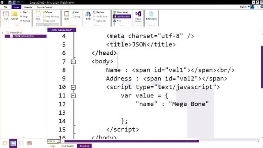Collapse the script tag fold marker
Viewport: 263px width, 148px height.
(x=73, y=87)
